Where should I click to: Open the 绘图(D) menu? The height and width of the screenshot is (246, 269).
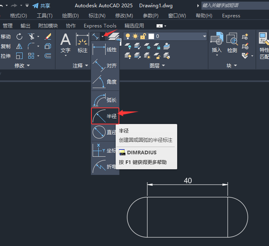(x=70, y=16)
